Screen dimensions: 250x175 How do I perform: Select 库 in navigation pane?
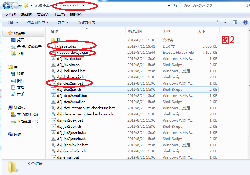coord(16,67)
